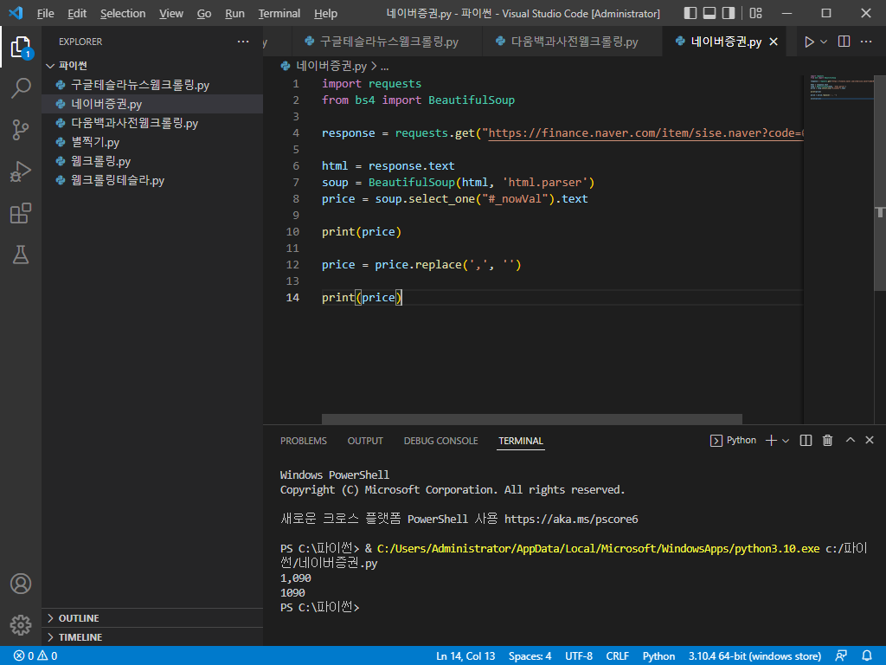Open the Selection menu

click(123, 13)
